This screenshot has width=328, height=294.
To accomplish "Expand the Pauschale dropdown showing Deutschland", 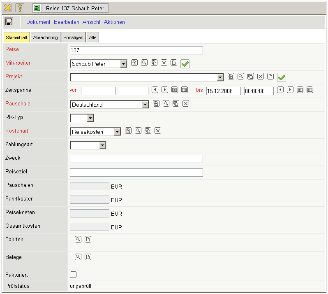I will point(145,105).
